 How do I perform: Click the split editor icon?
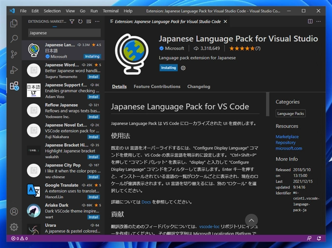[x=311, y=21]
